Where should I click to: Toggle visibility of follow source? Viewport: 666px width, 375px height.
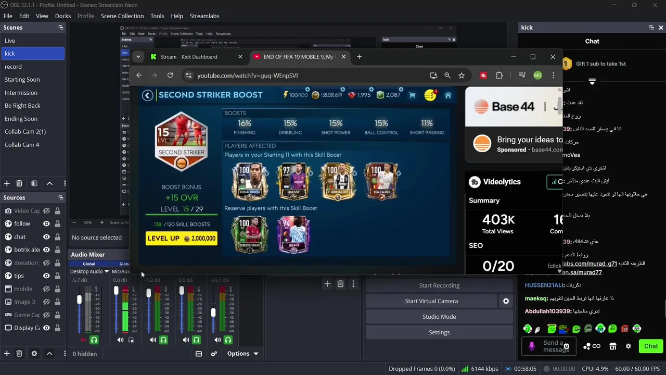coord(46,224)
